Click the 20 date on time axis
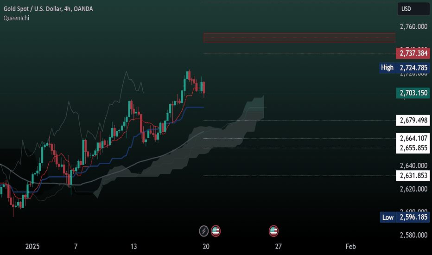This screenshot has height=255, width=432. (206, 247)
